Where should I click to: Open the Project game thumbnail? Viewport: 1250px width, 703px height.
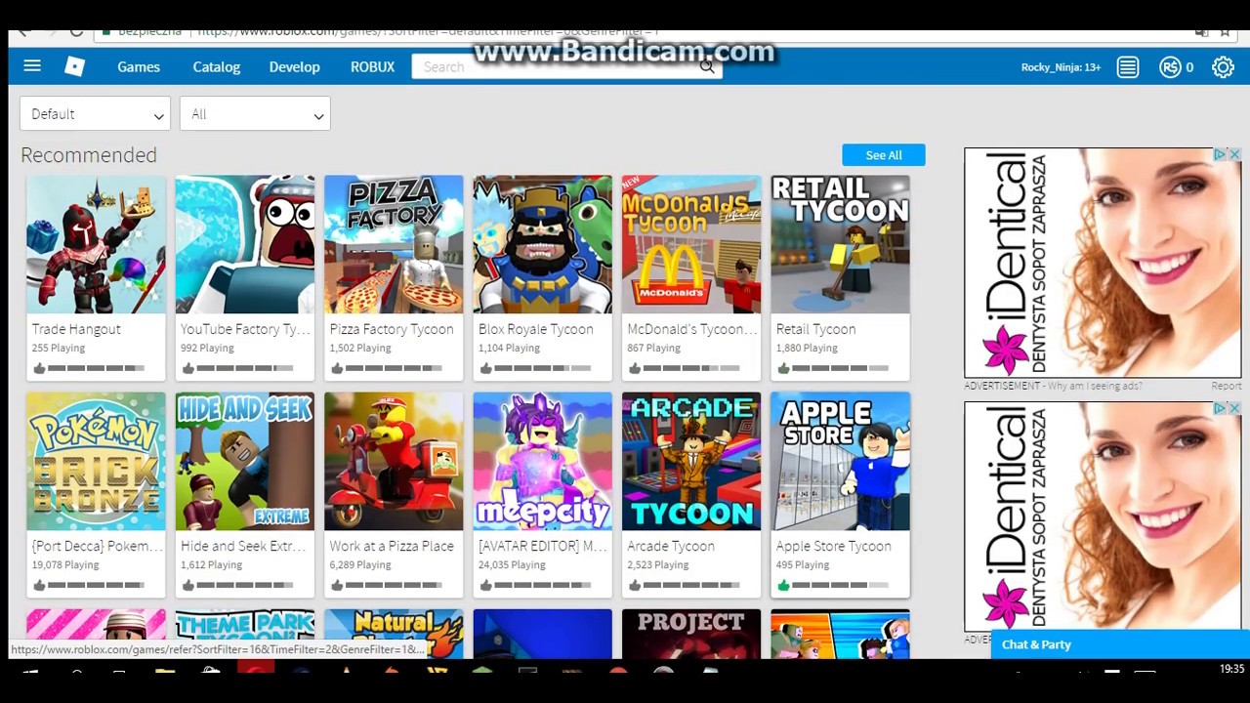[691, 634]
